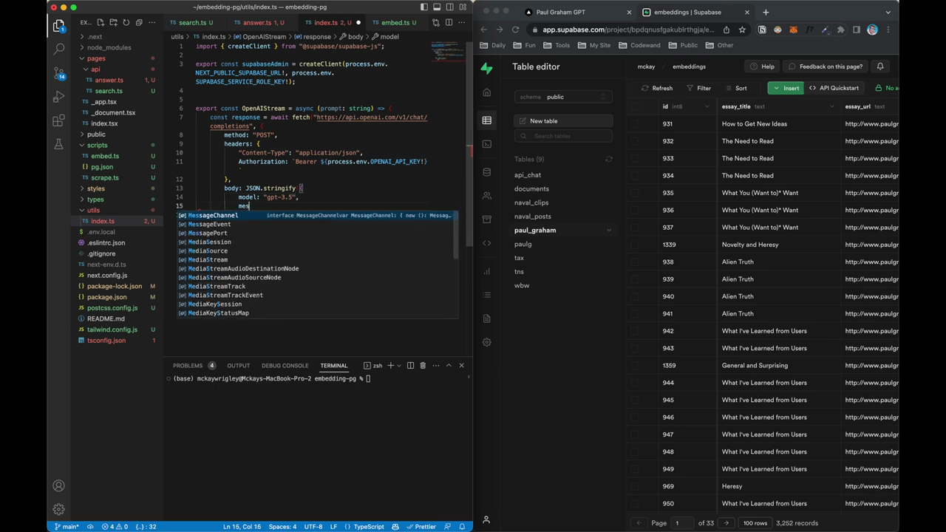Open MetaMask fox extension icon
Viewport: 946px width, 532px height.
794,30
